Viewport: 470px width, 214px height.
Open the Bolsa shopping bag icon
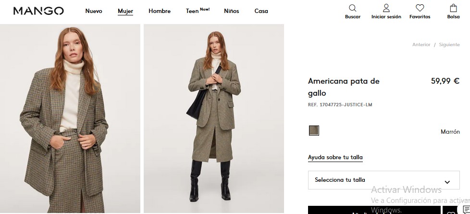453,8
